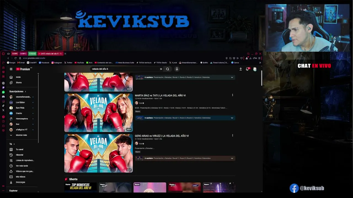The image size is (353, 198).
Task: Open the Twitch icon in Opera sidebar
Action: (x=3, y=87)
